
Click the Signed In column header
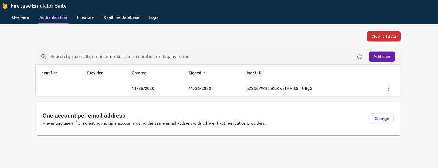point(197,73)
